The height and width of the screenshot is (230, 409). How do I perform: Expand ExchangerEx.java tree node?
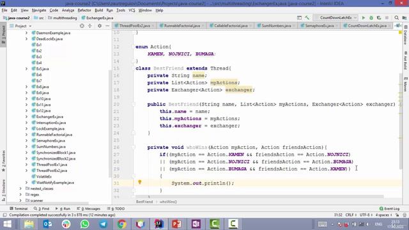tap(26, 117)
